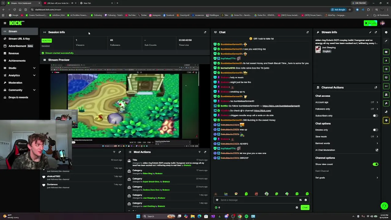Viewport: 391px width, 220px height.
Task: Click Gift 1 sub to take 1st
Action: (261, 39)
